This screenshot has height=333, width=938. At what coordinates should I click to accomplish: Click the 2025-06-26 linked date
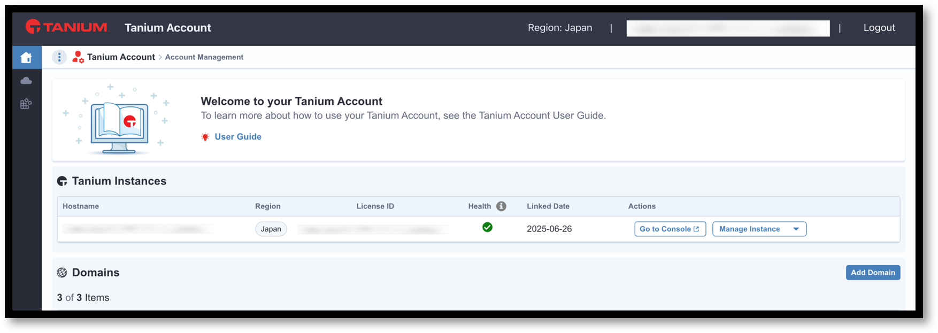tap(549, 229)
